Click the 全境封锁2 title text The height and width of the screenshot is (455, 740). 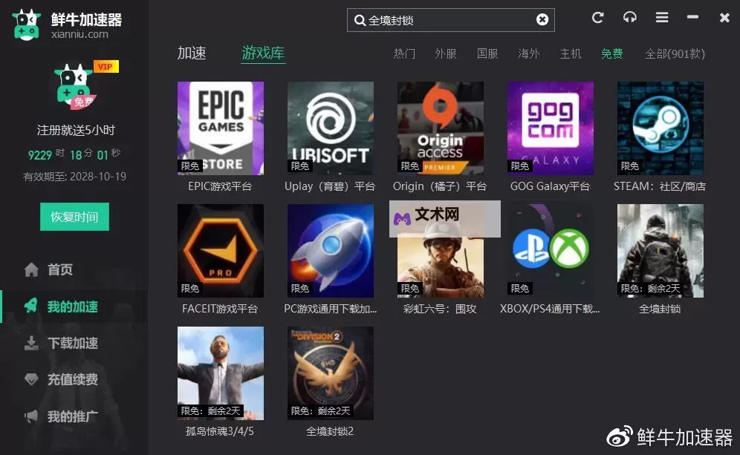(330, 431)
